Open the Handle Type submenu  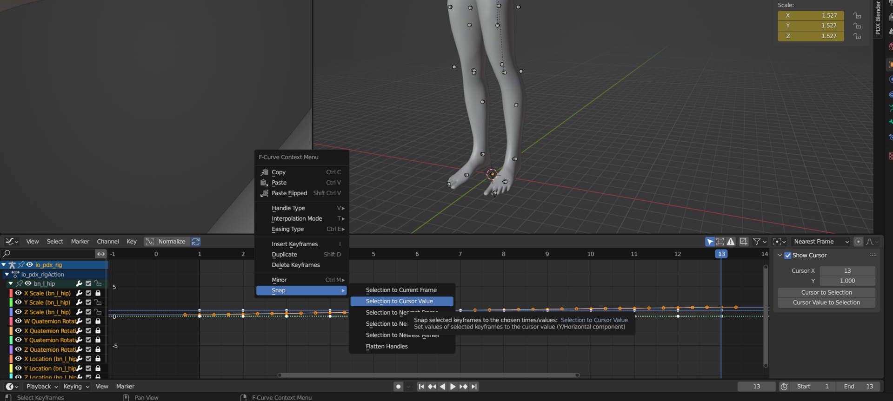click(x=301, y=208)
